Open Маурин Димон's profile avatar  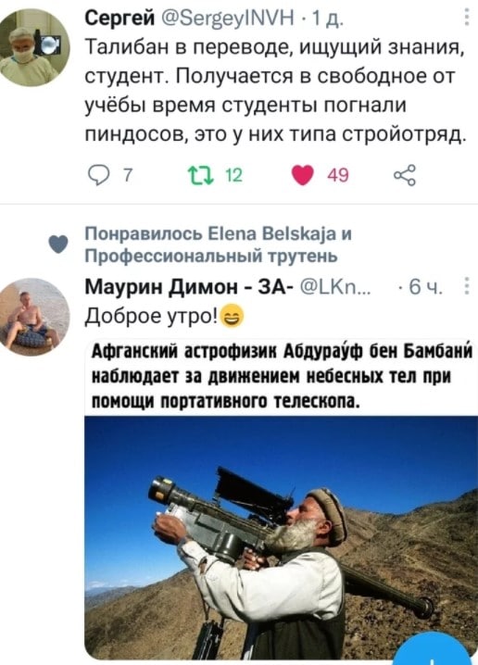[35, 317]
